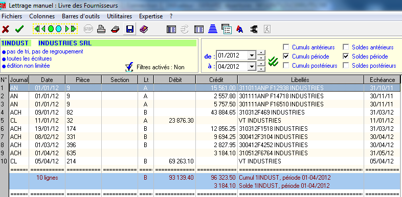Image resolution: width=402 pixels, height=197 pixels.
Task: Enable Soldes antérieurs checkbox
Action: [x=346, y=47]
